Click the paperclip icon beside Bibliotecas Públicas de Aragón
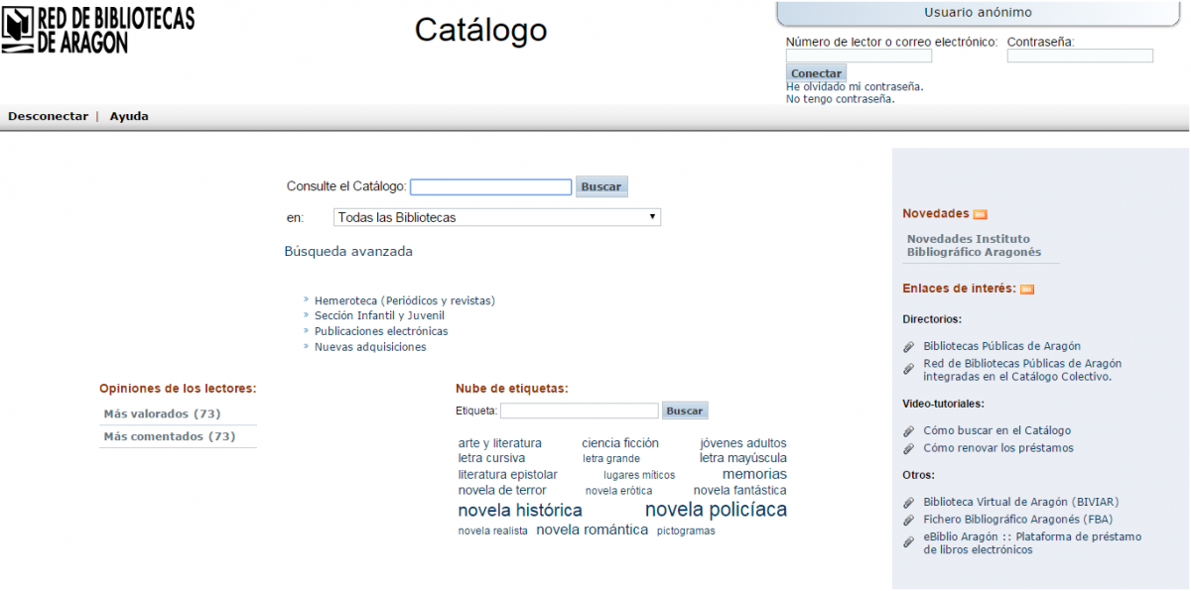 click(x=908, y=347)
